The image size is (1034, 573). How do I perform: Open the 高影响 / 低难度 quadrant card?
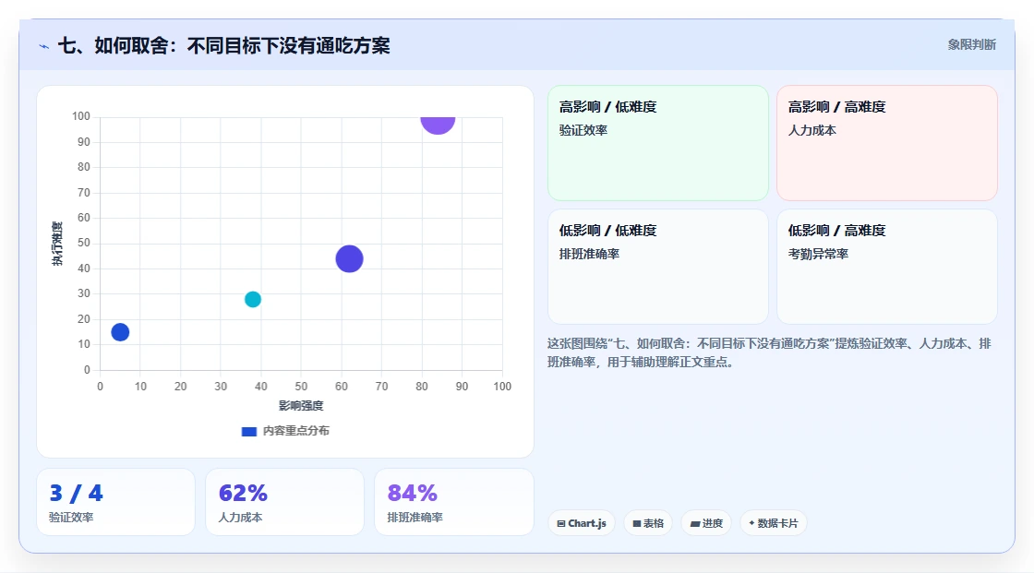click(658, 142)
